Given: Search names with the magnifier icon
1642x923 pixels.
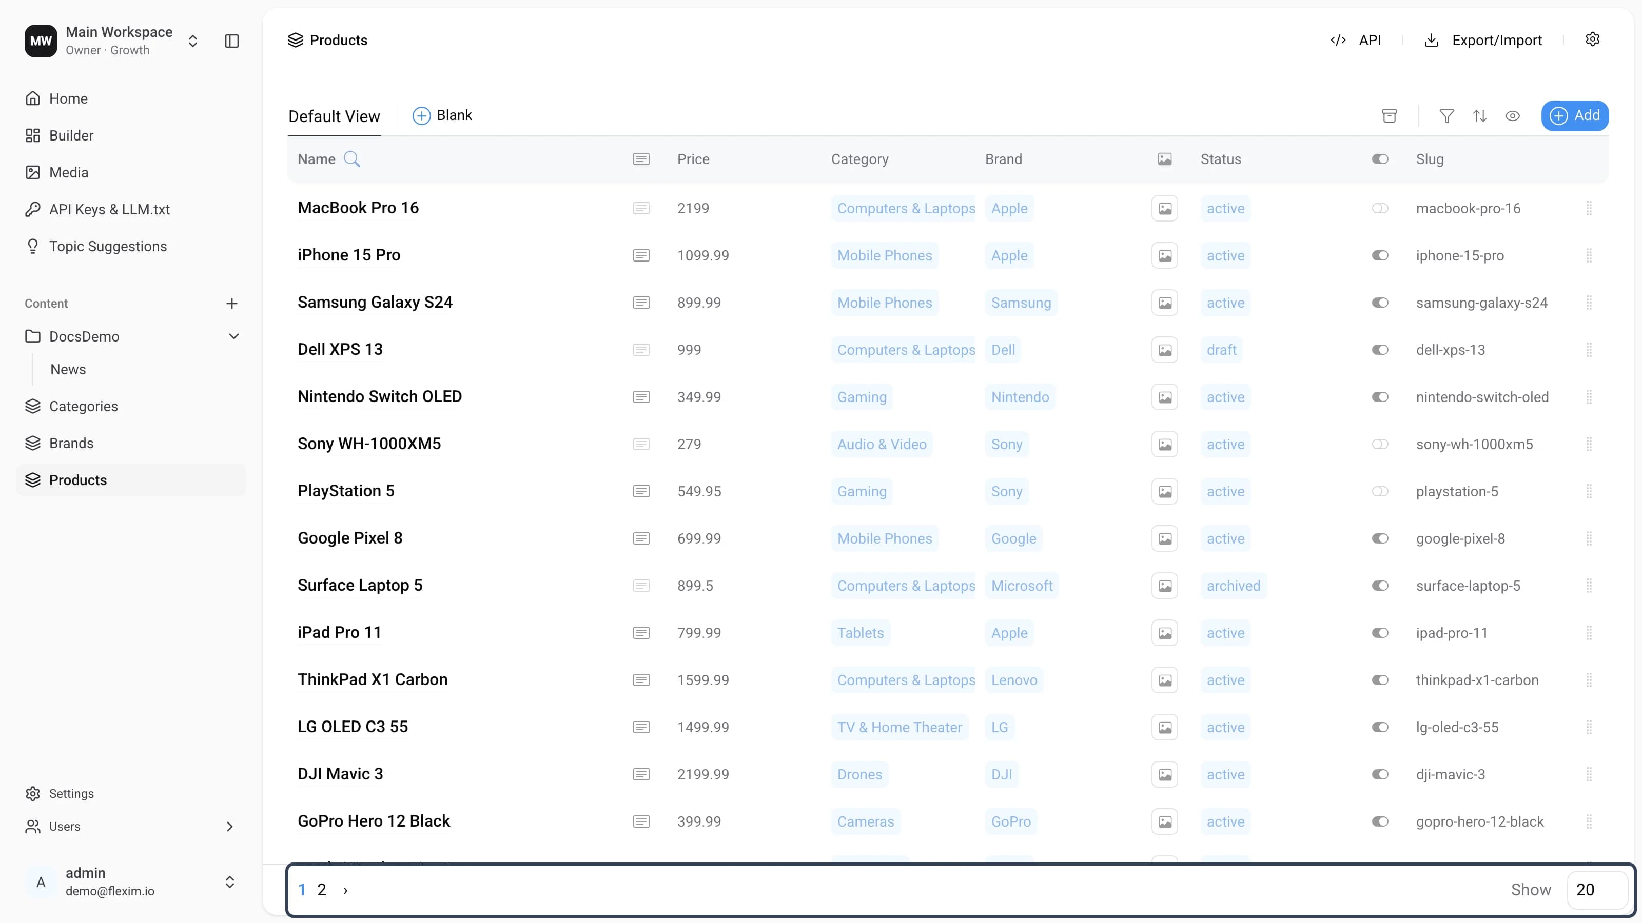Looking at the screenshot, I should click(x=352, y=158).
